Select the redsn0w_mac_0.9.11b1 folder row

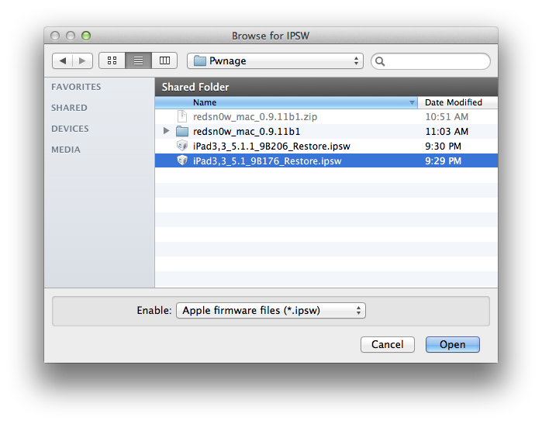pyautogui.click(x=326, y=131)
